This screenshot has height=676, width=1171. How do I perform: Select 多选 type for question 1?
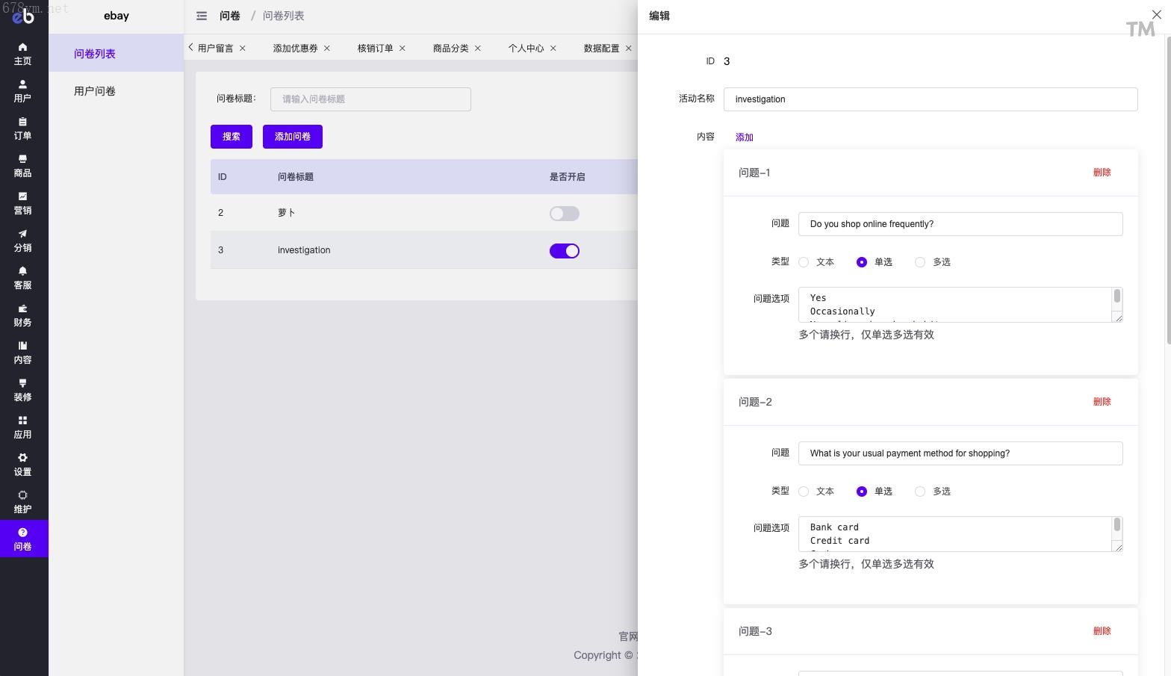(920, 262)
